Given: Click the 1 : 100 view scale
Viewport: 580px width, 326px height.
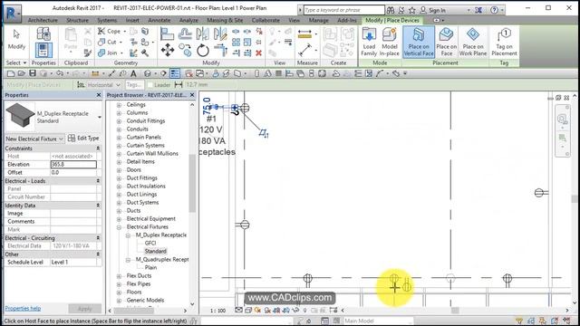Looking at the screenshot, I should click(x=217, y=311).
